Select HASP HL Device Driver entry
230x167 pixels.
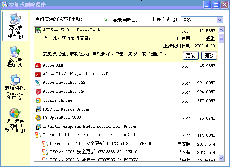point(126,109)
